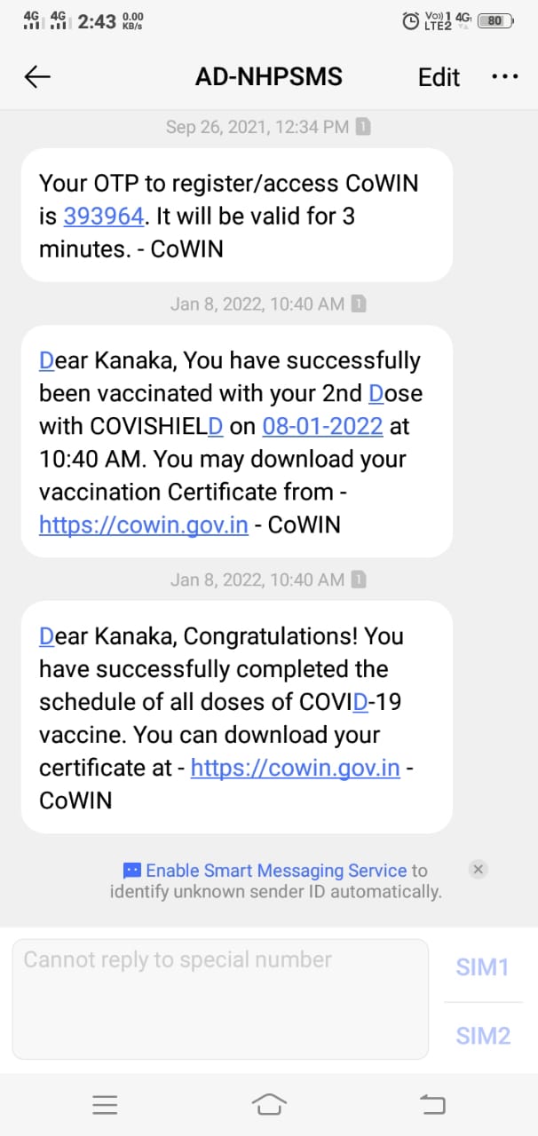Select SIM2 send option
The image size is (538, 1136).
click(x=482, y=1035)
